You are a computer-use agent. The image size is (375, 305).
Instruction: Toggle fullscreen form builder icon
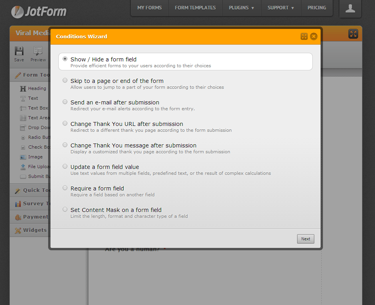click(353, 34)
